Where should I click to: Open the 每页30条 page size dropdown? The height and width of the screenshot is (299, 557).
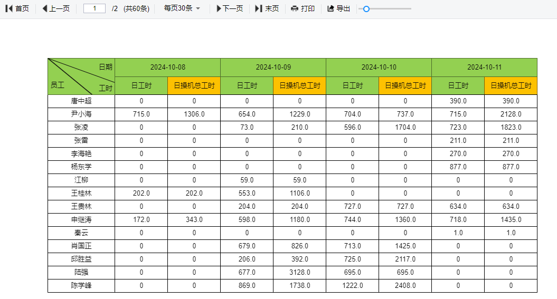pos(182,8)
